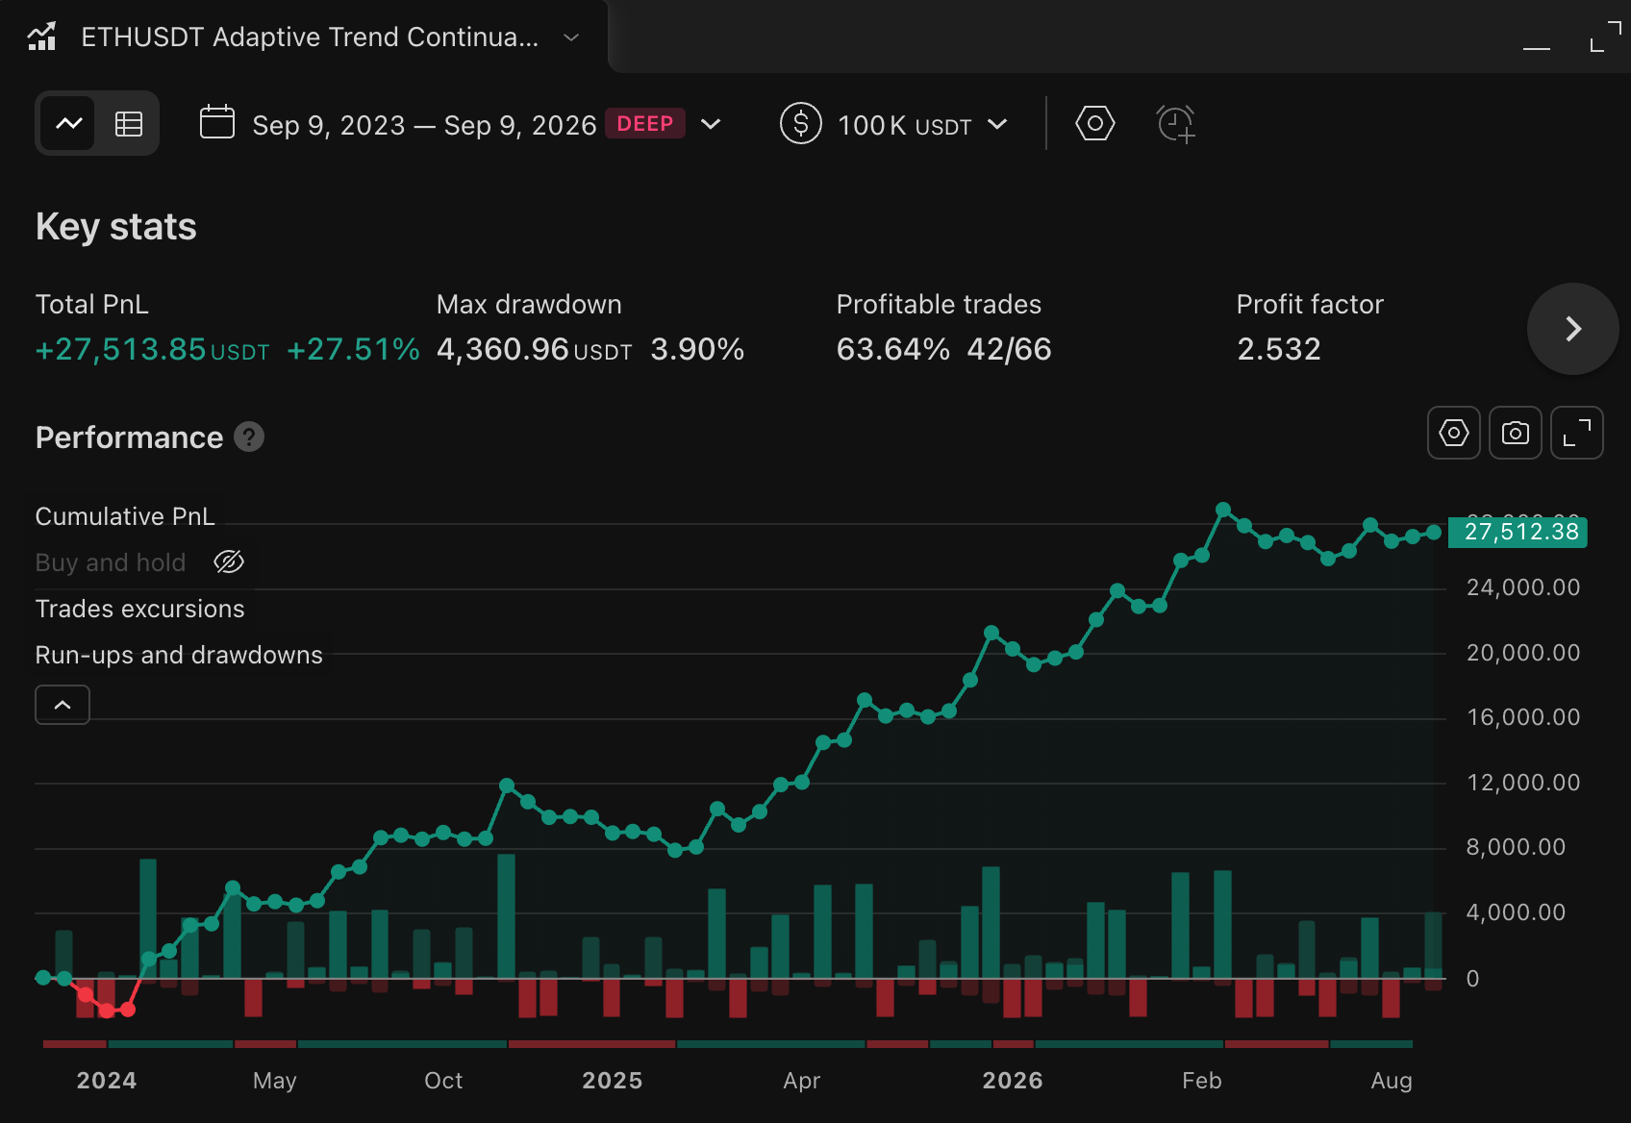Show next key stats with arrow button

point(1573,329)
